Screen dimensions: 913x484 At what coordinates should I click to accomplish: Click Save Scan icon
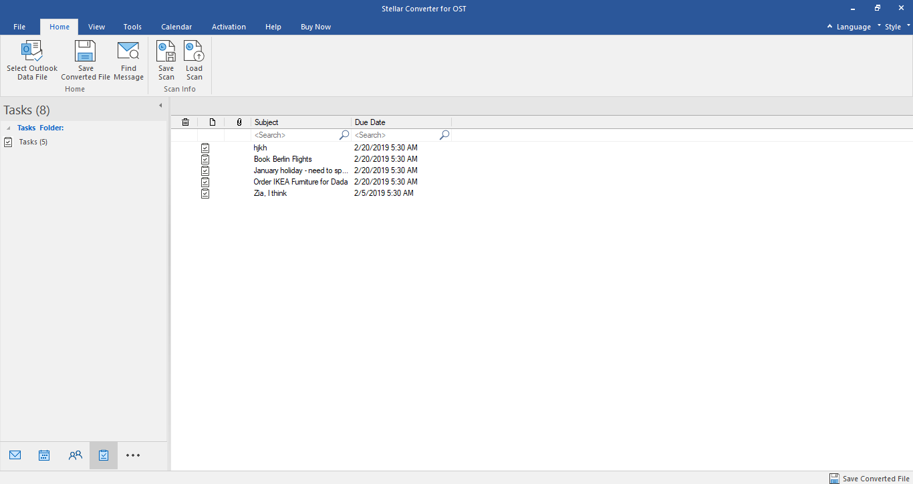pos(166,51)
